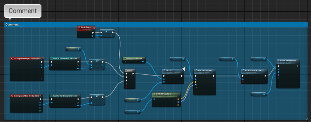Click the server-only icon on the Possess node
Image resolution: width=311 pixels, height=122 pixels.
click(x=184, y=69)
